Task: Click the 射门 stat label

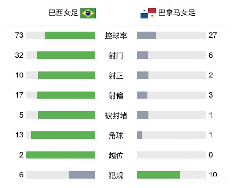Action: click(116, 56)
